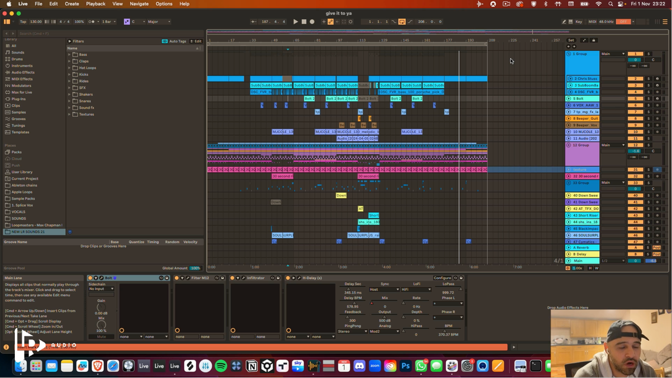Open the 1 Bar quantization dropdown
This screenshot has height=378, width=672.
tap(110, 22)
